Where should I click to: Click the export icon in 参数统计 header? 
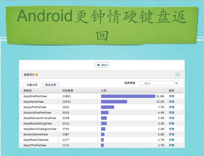[177, 75]
